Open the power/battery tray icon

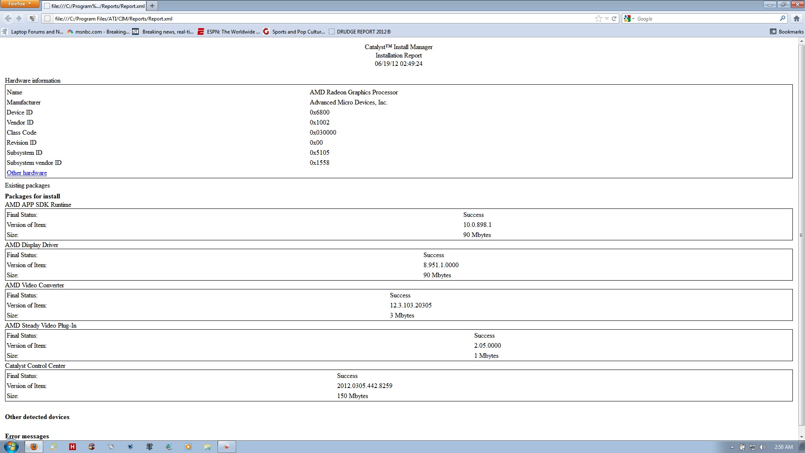click(x=742, y=447)
